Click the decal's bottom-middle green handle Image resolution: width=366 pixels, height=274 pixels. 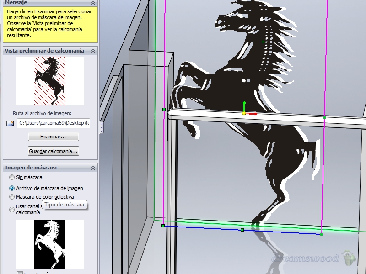pos(242,230)
